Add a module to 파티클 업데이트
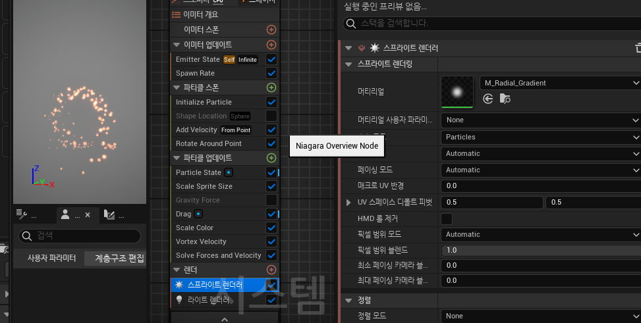 271,158
